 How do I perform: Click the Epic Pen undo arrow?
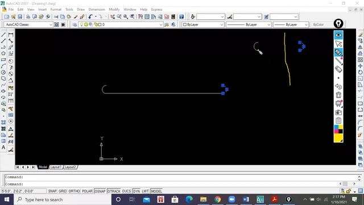click(338, 87)
